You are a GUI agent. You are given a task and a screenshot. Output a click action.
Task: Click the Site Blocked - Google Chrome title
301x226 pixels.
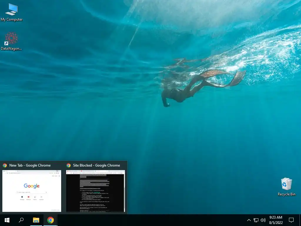pyautogui.click(x=96, y=165)
